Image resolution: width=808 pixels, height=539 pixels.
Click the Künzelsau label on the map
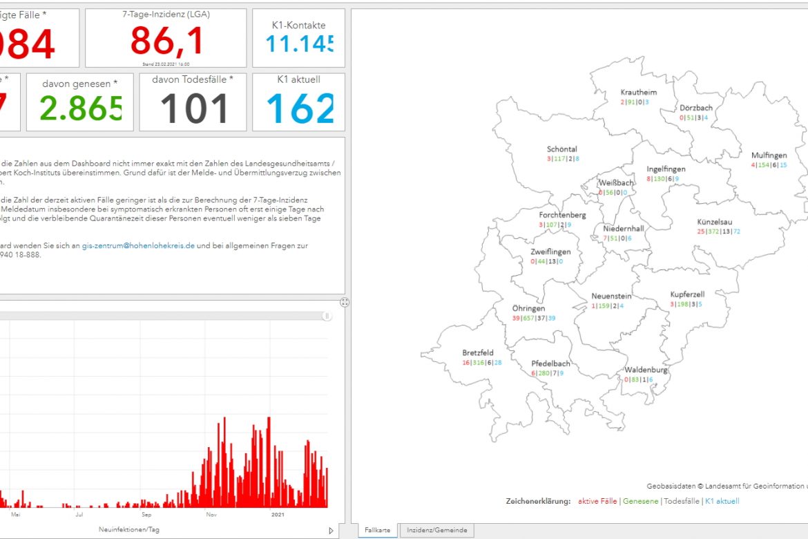[718, 222]
